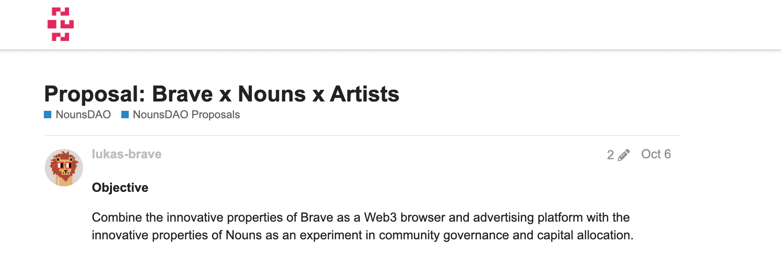
Task: Open lukas-brave's lion avatar
Action: [x=64, y=168]
